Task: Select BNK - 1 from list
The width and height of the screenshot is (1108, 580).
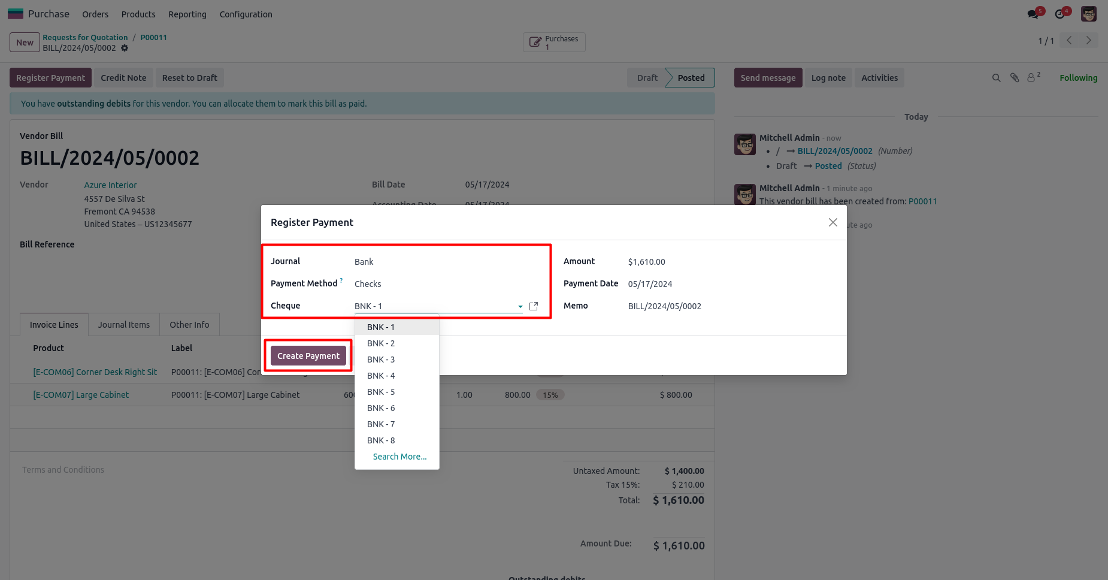Action: (x=396, y=327)
